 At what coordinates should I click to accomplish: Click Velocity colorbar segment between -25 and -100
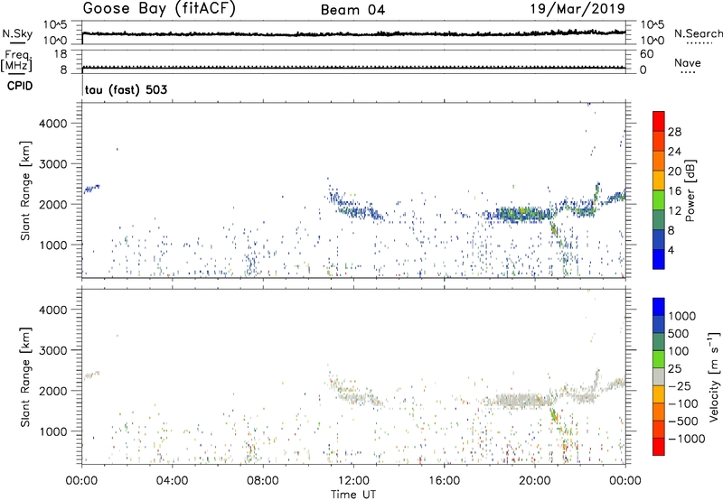click(x=659, y=394)
